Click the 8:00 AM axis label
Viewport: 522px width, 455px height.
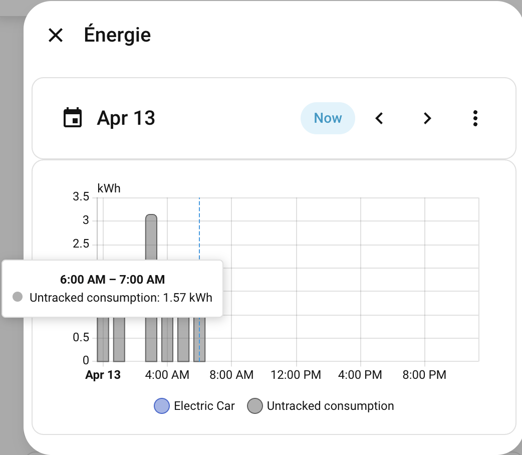[231, 375]
